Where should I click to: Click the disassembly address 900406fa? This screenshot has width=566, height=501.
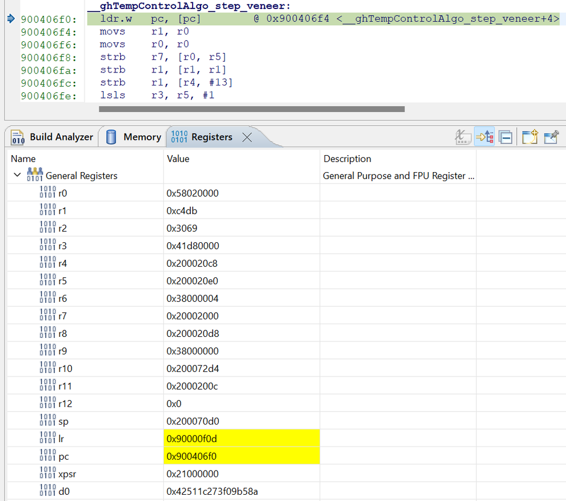[49, 70]
